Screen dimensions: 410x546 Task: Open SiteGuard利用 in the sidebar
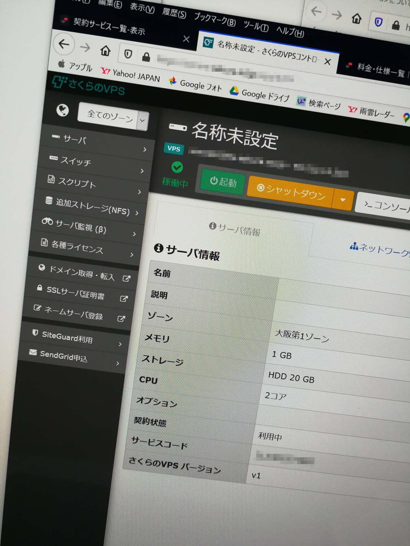pyautogui.click(x=74, y=337)
